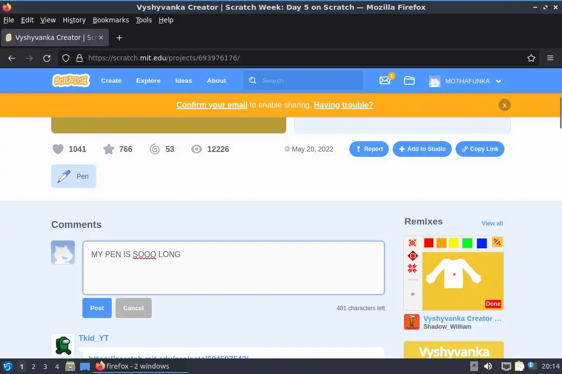Open the first remix thumbnail with sweater
Image resolution: width=562 pixels, height=374 pixels.
pos(453,273)
